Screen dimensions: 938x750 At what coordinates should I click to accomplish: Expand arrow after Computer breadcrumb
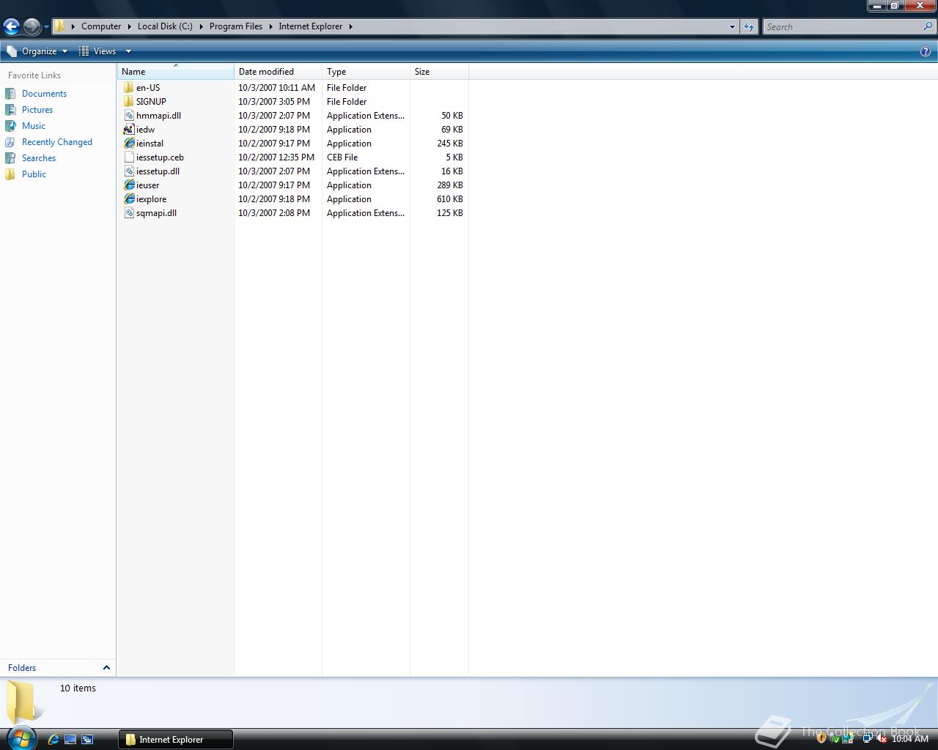pyautogui.click(x=129, y=26)
